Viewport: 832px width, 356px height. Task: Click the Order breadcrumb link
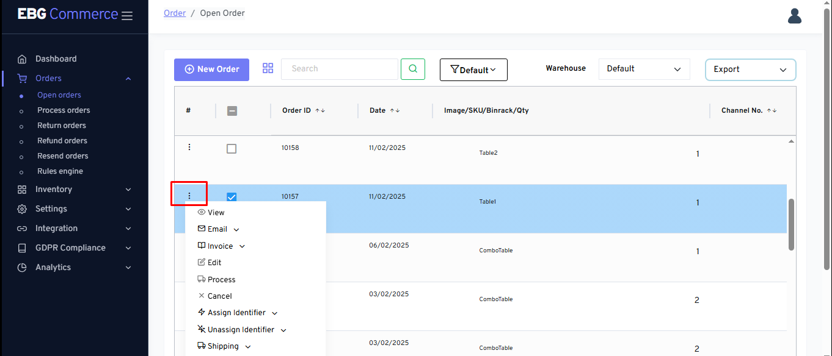[175, 13]
